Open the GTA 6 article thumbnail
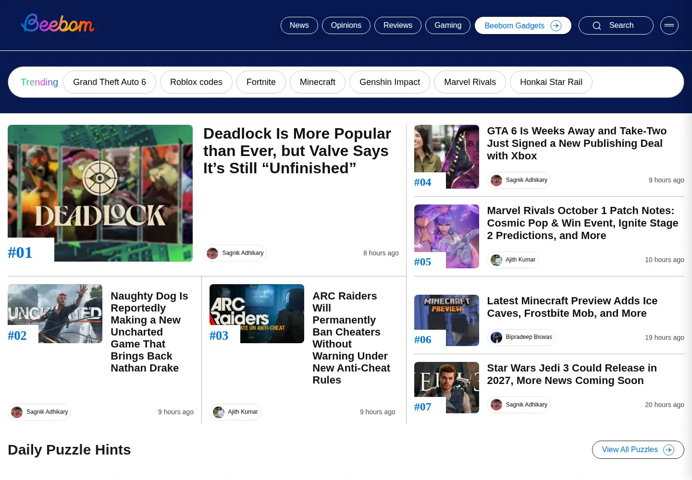 446,156
